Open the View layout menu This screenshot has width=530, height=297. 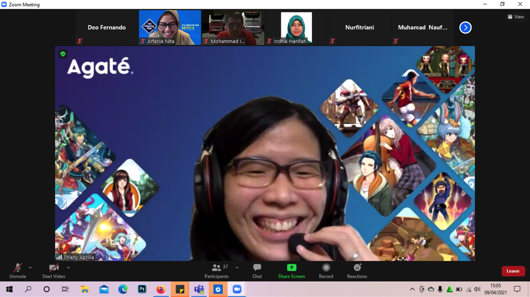[516, 16]
